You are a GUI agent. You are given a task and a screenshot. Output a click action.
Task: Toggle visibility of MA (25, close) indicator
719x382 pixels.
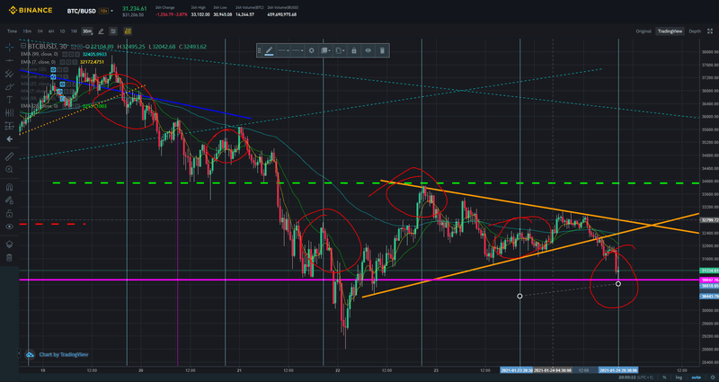point(60,84)
